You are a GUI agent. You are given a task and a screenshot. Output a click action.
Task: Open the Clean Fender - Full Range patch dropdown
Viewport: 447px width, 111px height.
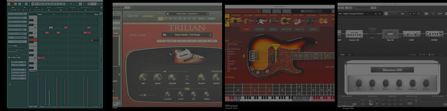click(187, 35)
